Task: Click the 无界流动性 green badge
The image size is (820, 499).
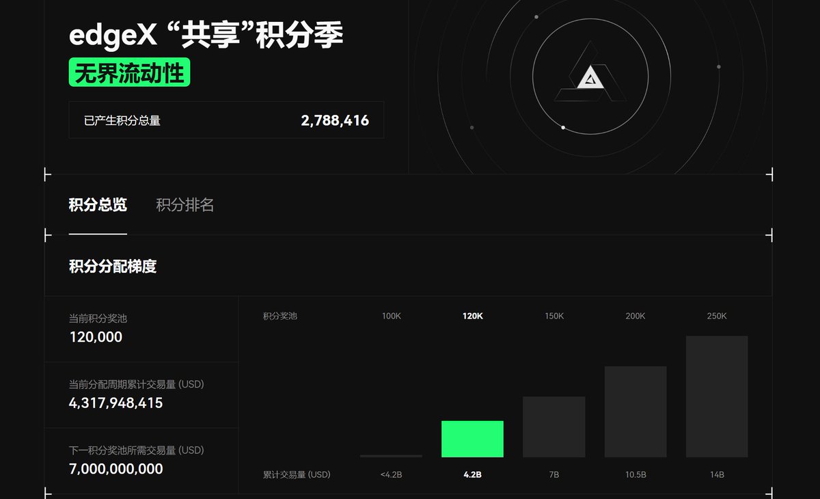Action: [x=129, y=73]
